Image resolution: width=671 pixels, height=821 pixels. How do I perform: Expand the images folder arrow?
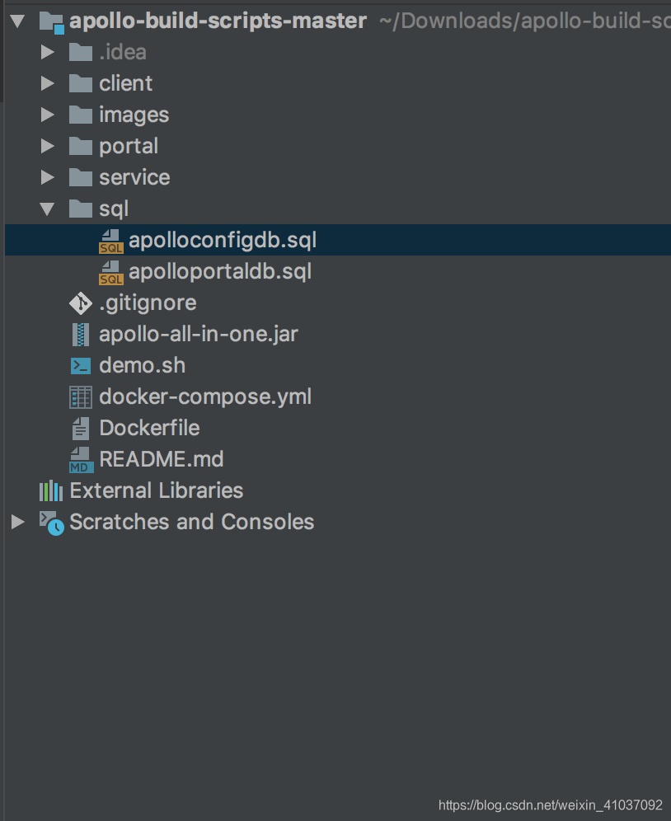48,115
